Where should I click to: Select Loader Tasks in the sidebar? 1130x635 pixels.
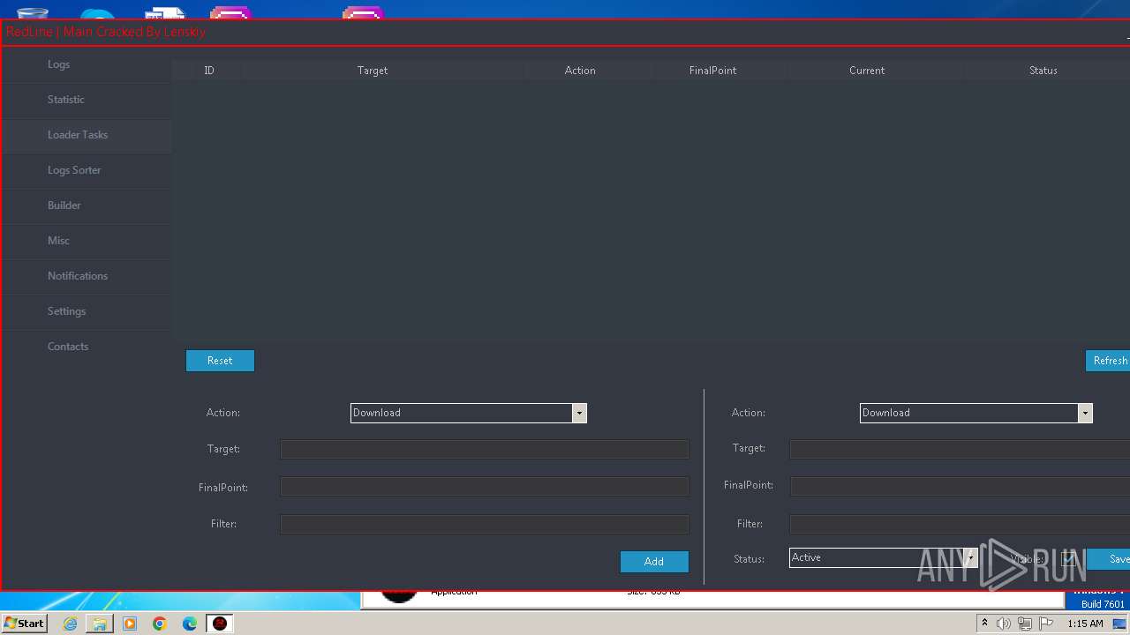tap(86, 135)
